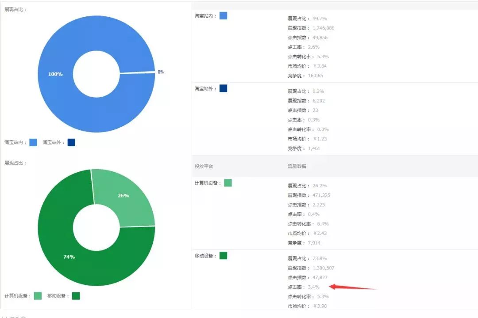
Task: Toggle the 淘宝站外 legend swatch below the blue chart
Action: click(71, 142)
